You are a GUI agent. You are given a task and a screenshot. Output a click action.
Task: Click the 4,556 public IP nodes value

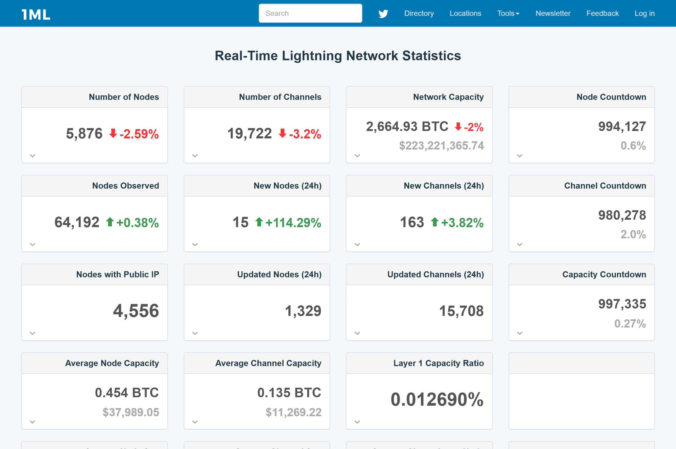[x=136, y=311]
